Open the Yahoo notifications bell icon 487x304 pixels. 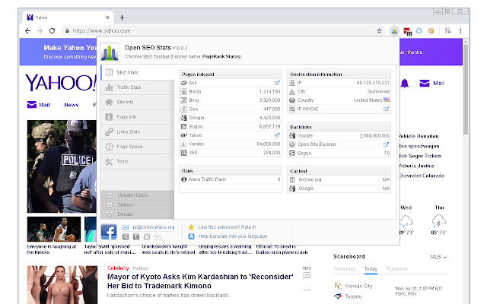click(404, 83)
